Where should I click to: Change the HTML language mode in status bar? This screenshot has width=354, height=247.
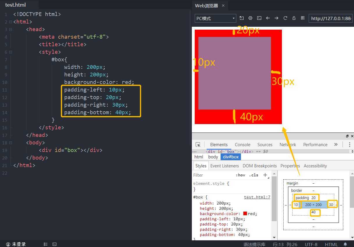(331, 244)
